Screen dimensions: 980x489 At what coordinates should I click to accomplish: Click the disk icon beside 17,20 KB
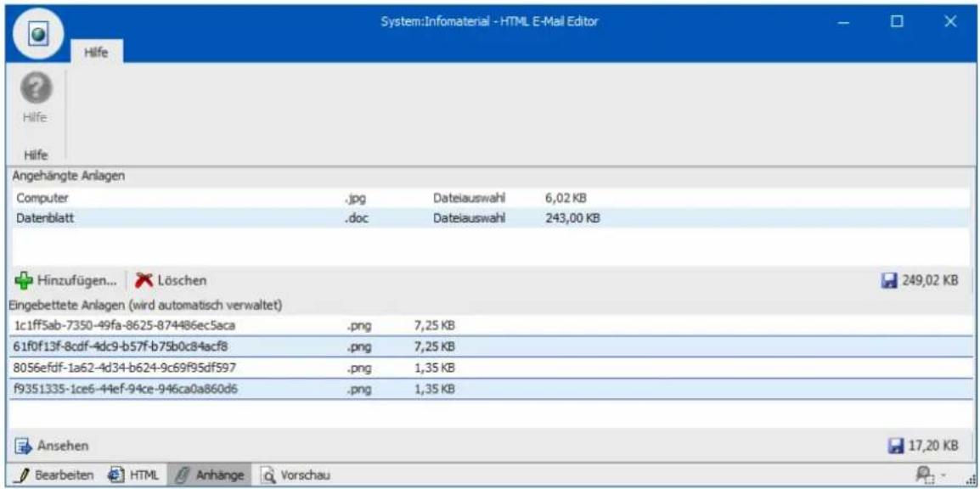[x=896, y=446]
